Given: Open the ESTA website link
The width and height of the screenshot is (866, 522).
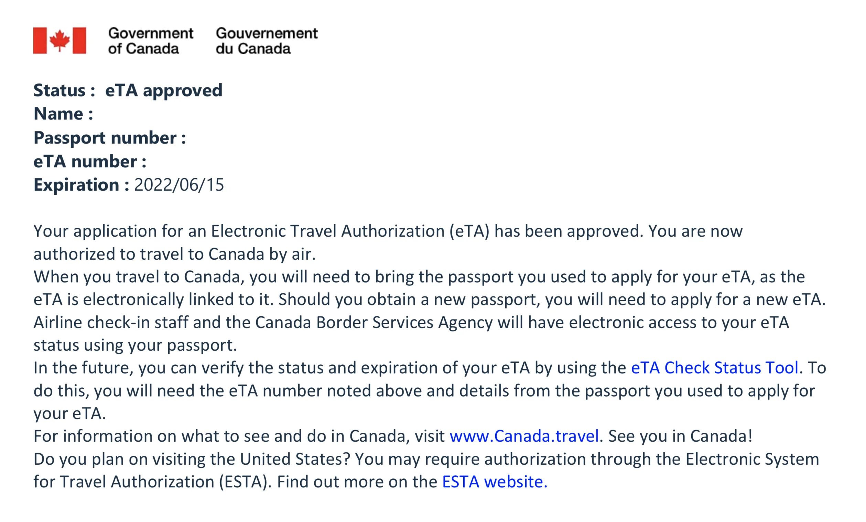Looking at the screenshot, I should (495, 481).
